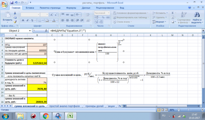Select cell B7 with value 1225163,54
This screenshot has height=120, width=205.
[37, 63]
